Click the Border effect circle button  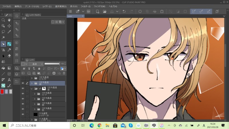pyautogui.click(x=53, y=22)
